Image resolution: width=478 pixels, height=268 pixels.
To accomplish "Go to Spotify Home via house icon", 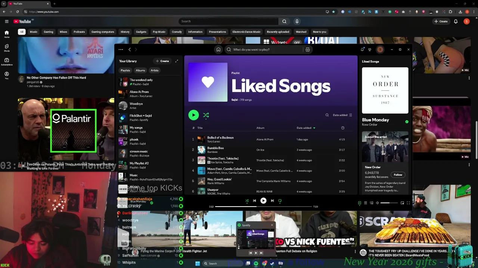I will (218, 50).
